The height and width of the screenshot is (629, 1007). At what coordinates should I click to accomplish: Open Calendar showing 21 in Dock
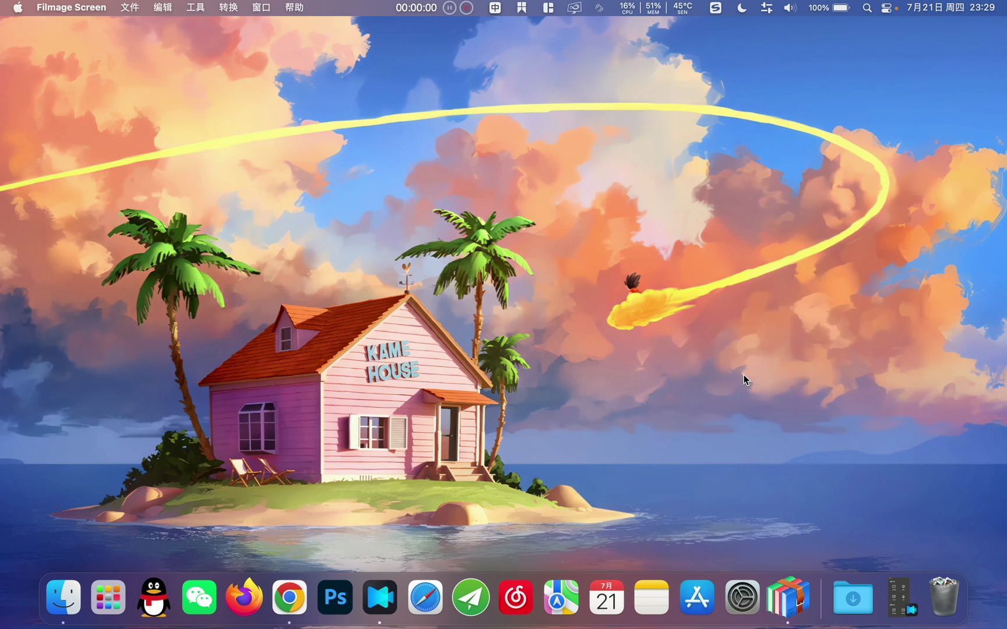coord(606,597)
